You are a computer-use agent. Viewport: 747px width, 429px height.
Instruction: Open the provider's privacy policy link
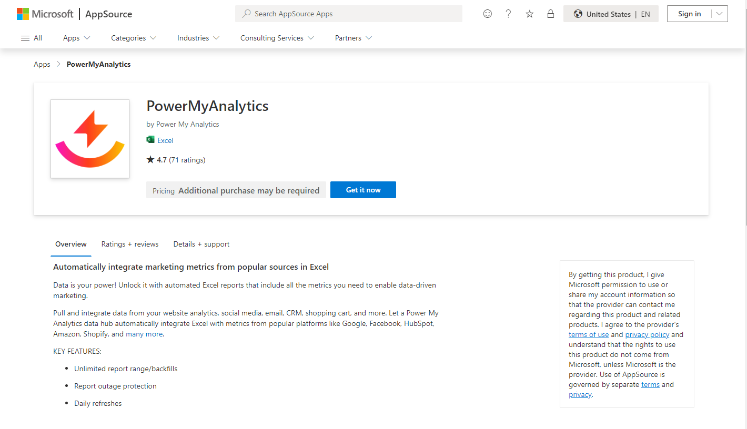[647, 334]
